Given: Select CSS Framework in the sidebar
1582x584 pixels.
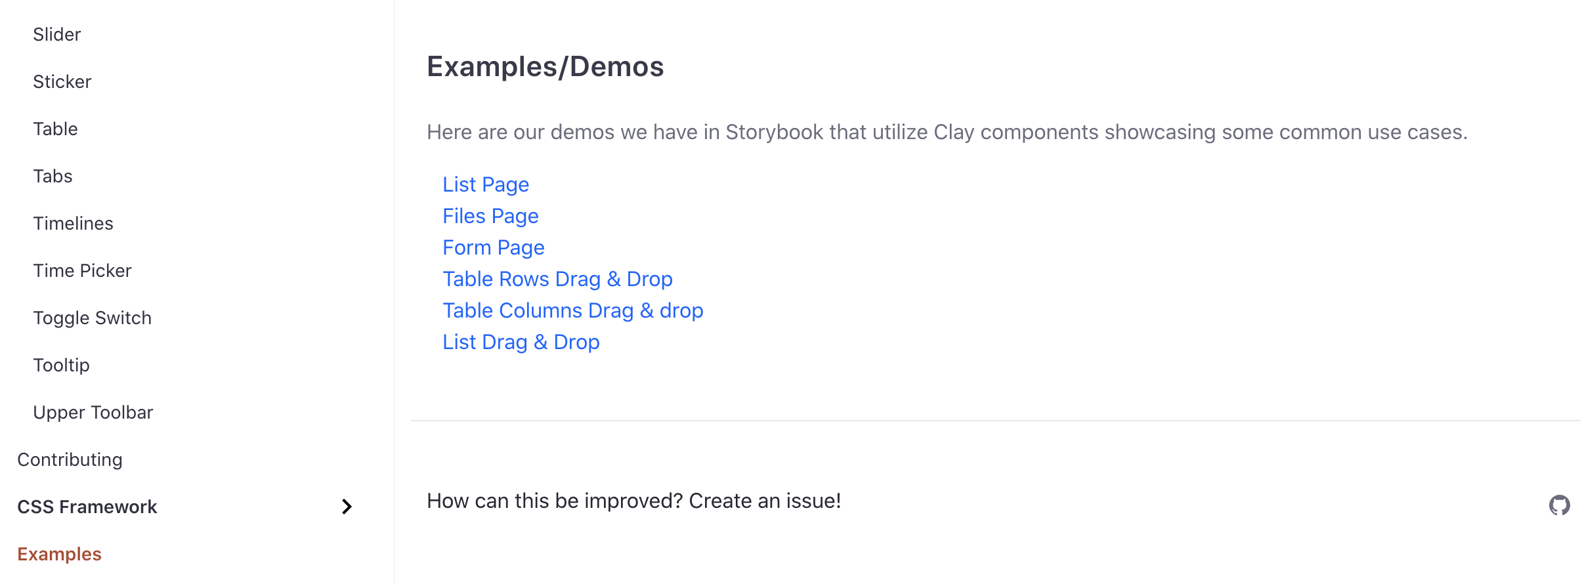Looking at the screenshot, I should click(x=87, y=506).
